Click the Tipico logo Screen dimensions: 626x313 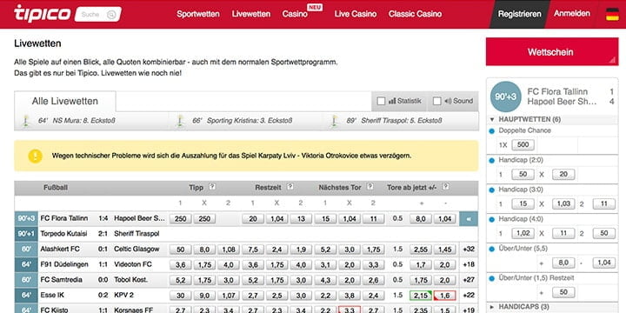42,14
